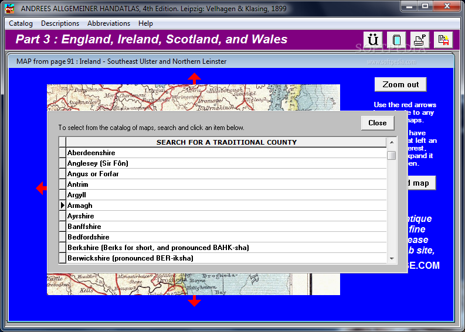465x332 pixels.
Task: Click the row selector next to Antrim
Action: coord(62,184)
